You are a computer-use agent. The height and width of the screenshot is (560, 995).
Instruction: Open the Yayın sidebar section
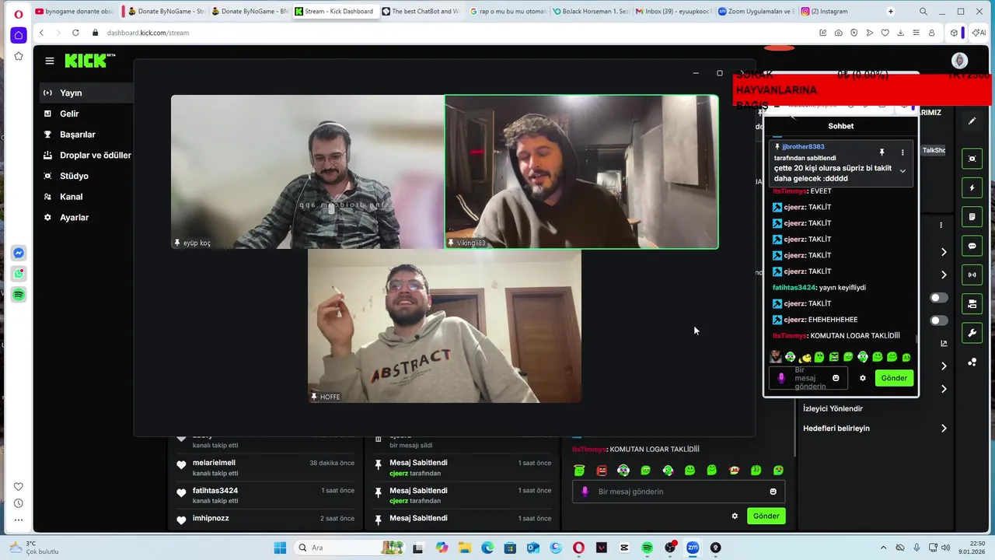[x=71, y=93]
